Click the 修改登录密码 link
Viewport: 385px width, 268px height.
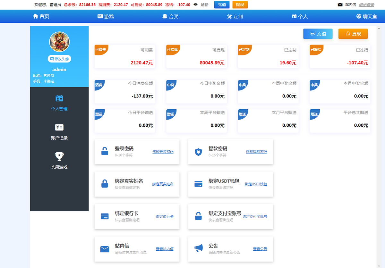tap(163, 152)
